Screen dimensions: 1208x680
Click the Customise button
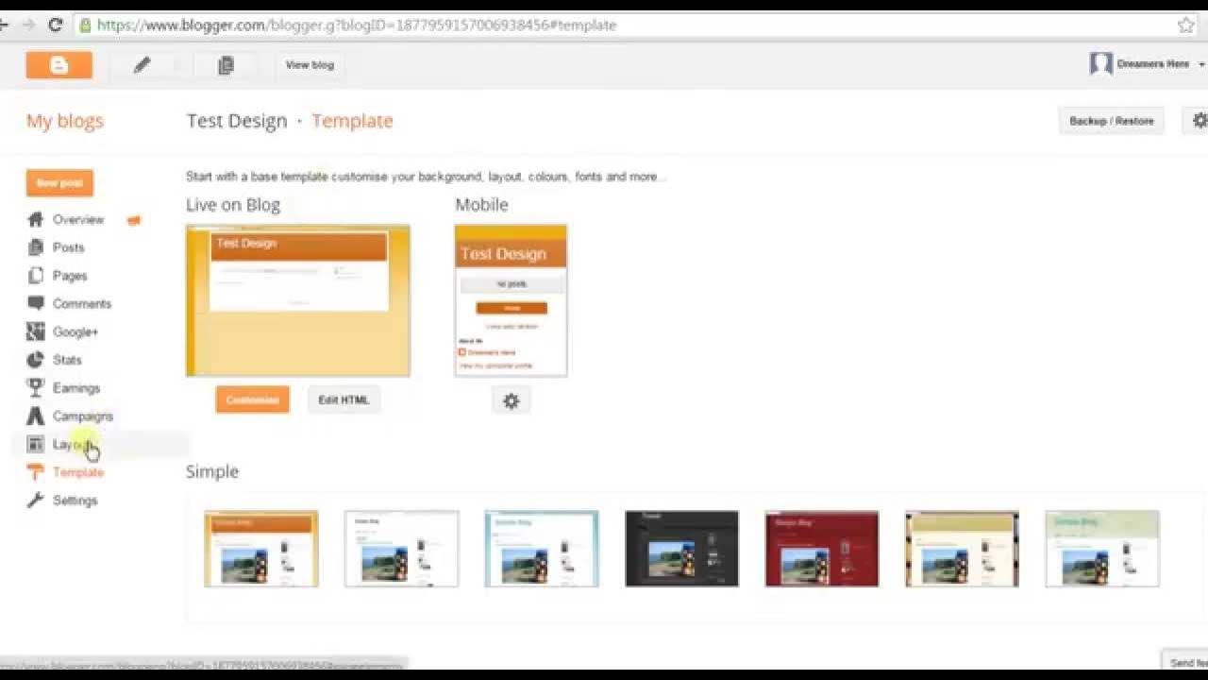(x=252, y=399)
